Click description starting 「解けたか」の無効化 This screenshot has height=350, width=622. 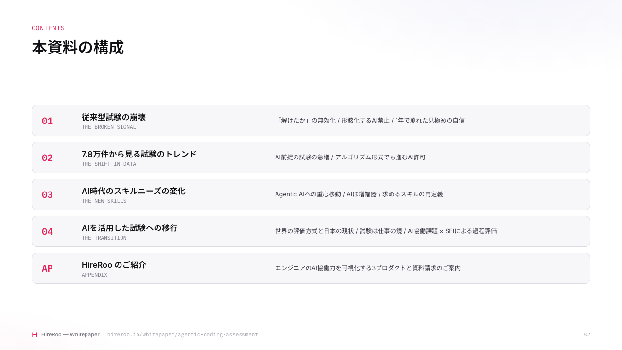tap(370, 120)
